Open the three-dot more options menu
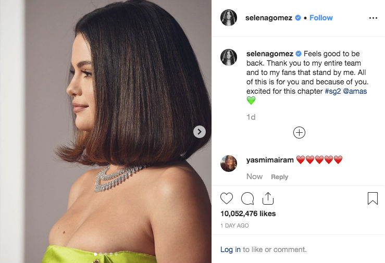The image size is (385, 263). pyautogui.click(x=372, y=18)
